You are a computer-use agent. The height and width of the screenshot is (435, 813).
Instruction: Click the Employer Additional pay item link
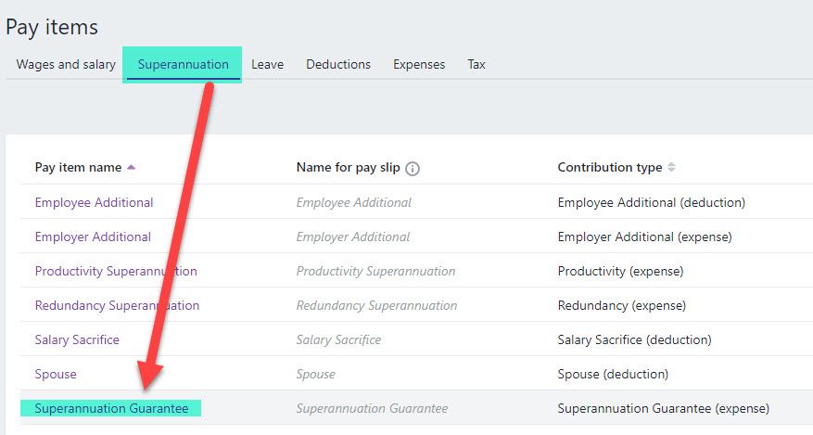click(x=93, y=237)
